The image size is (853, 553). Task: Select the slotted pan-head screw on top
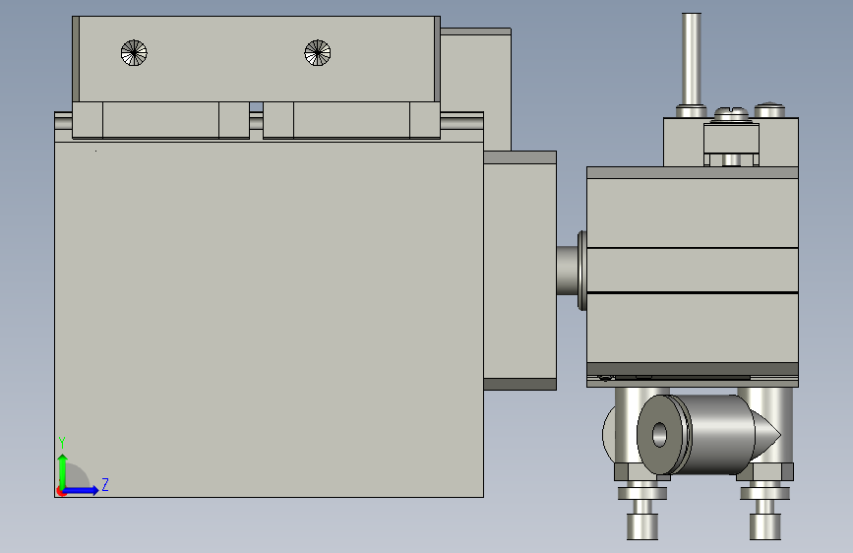tap(731, 114)
